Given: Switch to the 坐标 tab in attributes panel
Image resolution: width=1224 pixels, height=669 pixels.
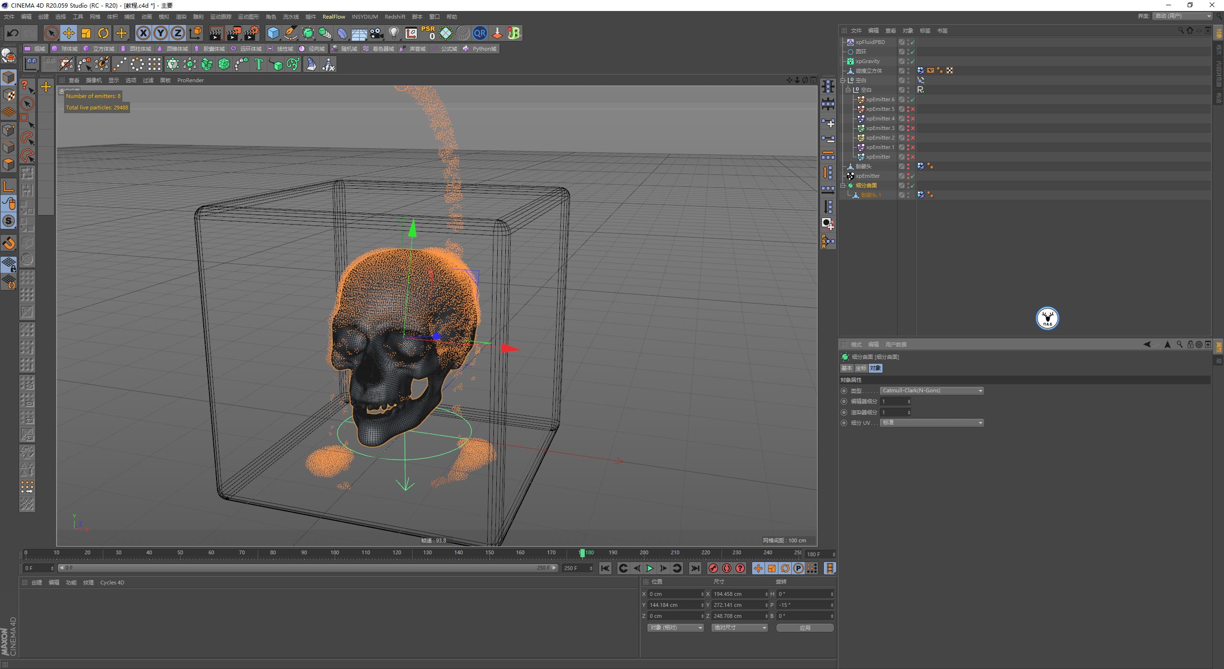Looking at the screenshot, I should pyautogui.click(x=861, y=368).
